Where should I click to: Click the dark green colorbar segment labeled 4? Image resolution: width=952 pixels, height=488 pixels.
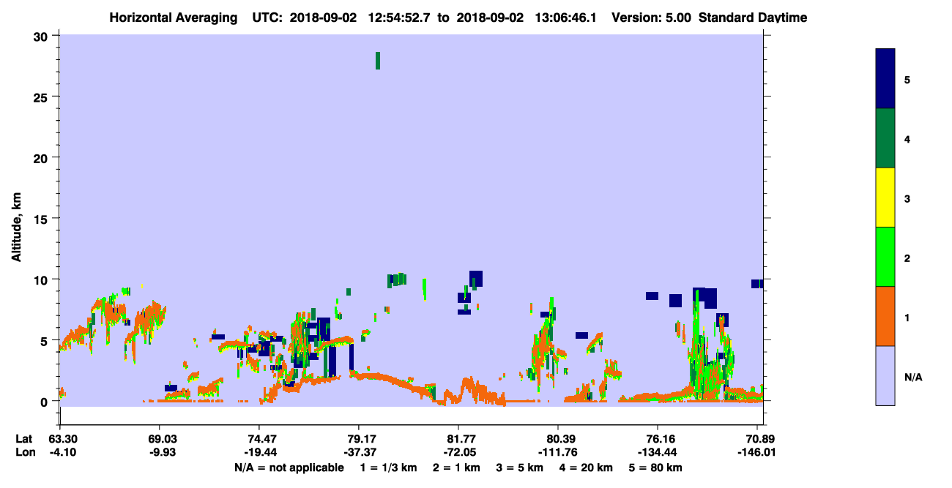pyautogui.click(x=885, y=138)
